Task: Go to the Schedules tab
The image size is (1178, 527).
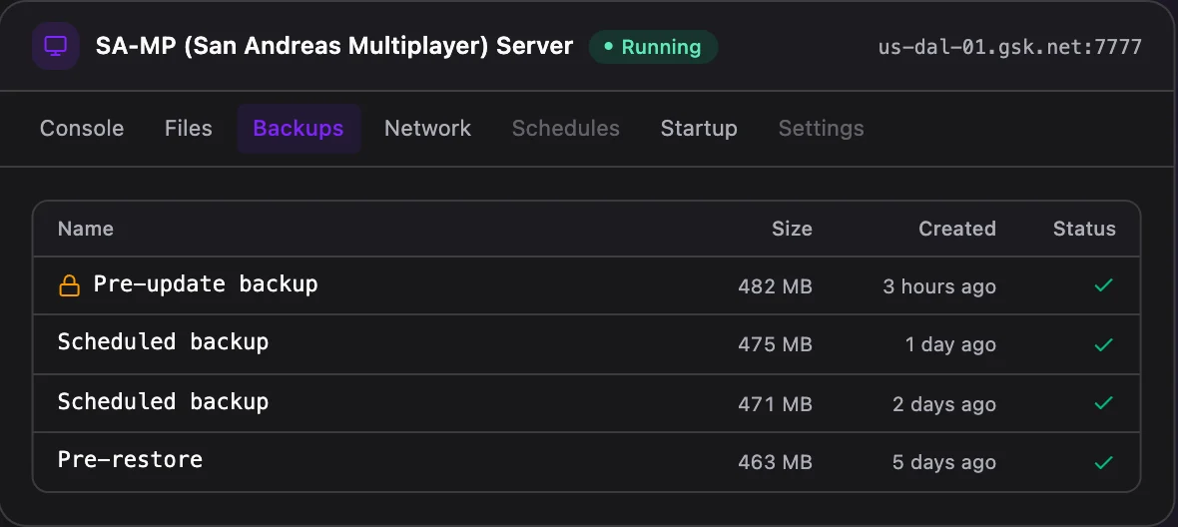Action: pos(566,129)
